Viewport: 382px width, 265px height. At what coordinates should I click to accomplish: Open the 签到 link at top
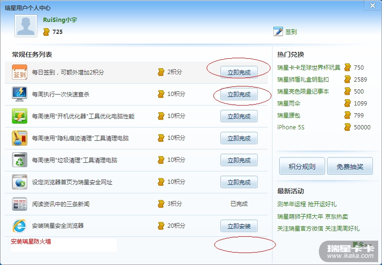pos(291,32)
